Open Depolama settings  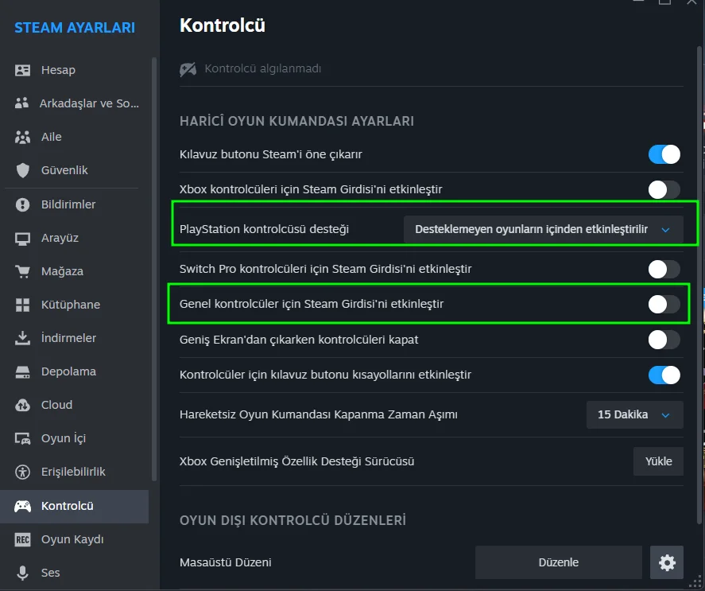click(74, 371)
